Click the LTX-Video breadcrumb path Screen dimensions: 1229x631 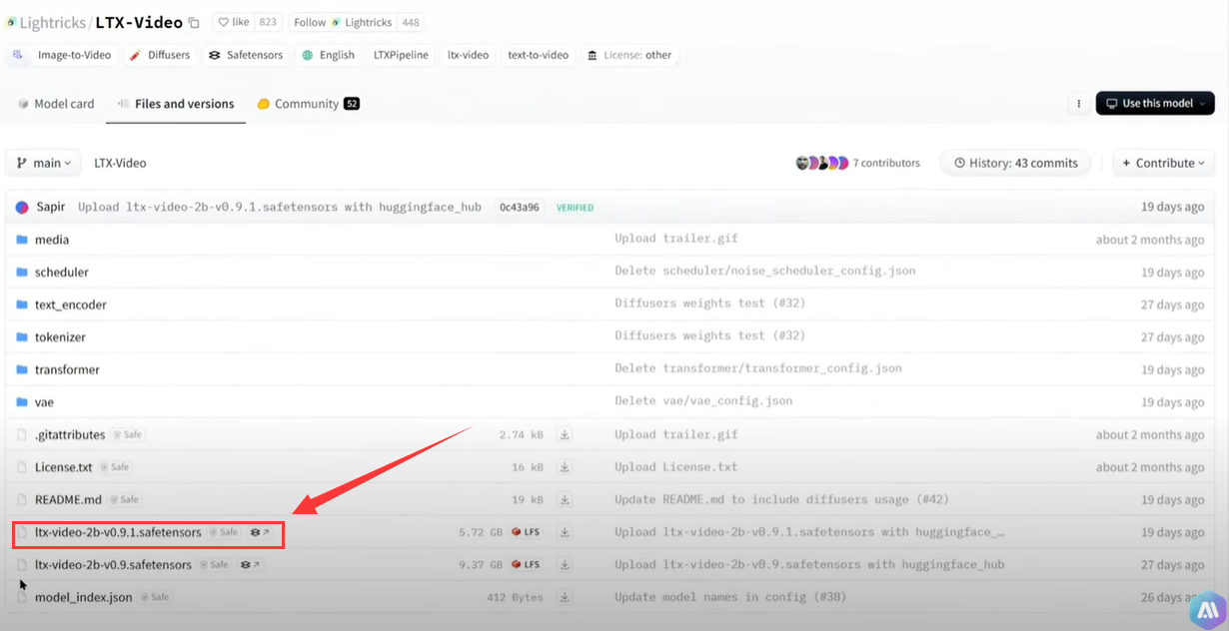120,163
